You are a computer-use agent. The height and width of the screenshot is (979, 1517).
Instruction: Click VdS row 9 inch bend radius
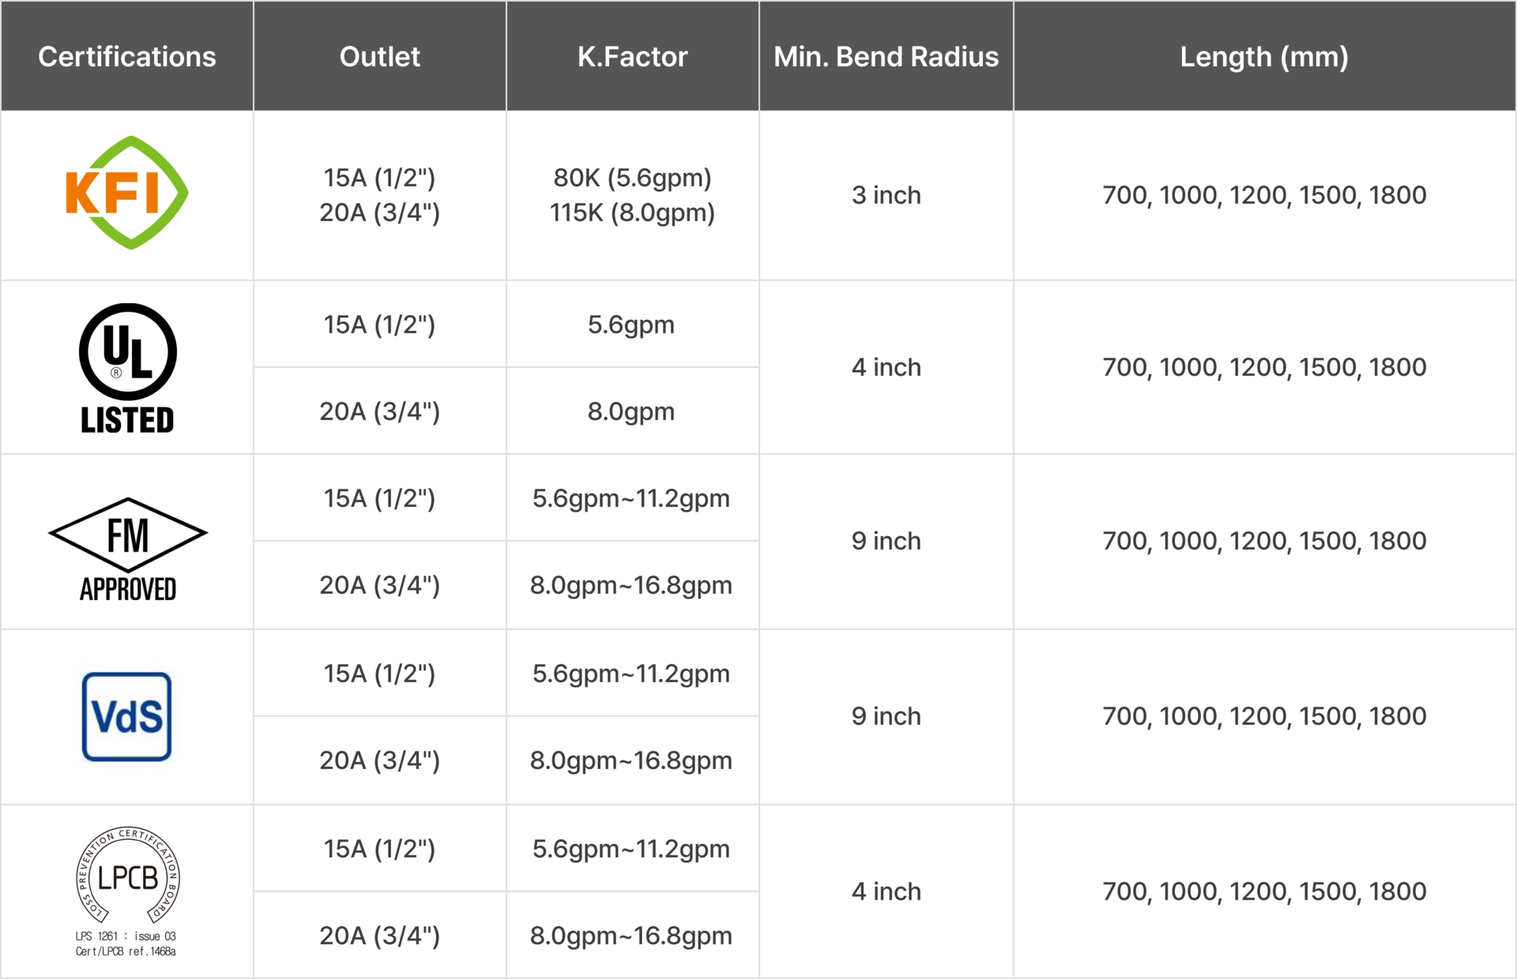886,716
